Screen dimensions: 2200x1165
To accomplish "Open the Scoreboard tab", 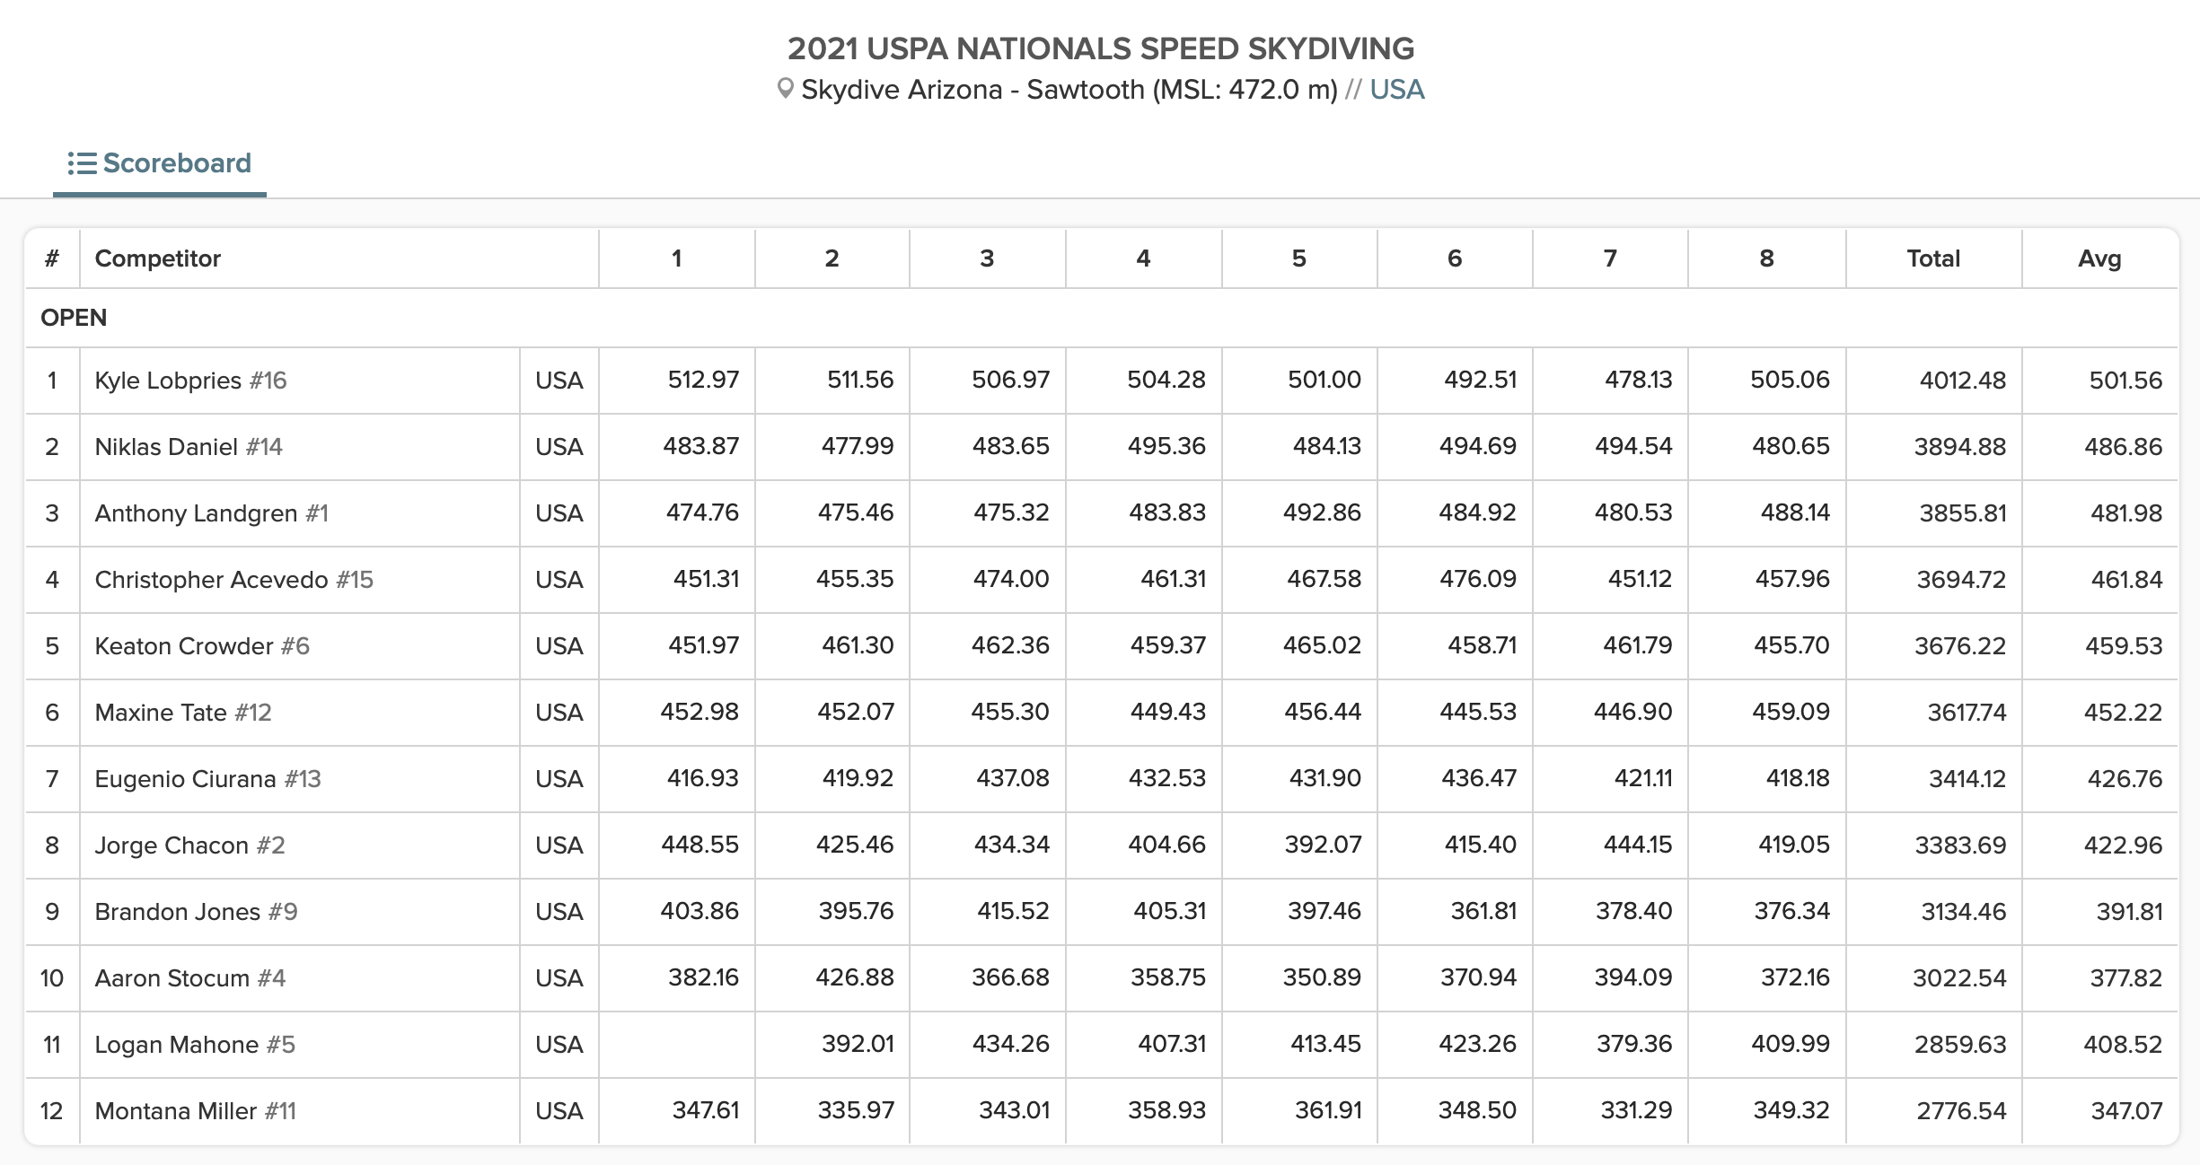I will 160,163.
